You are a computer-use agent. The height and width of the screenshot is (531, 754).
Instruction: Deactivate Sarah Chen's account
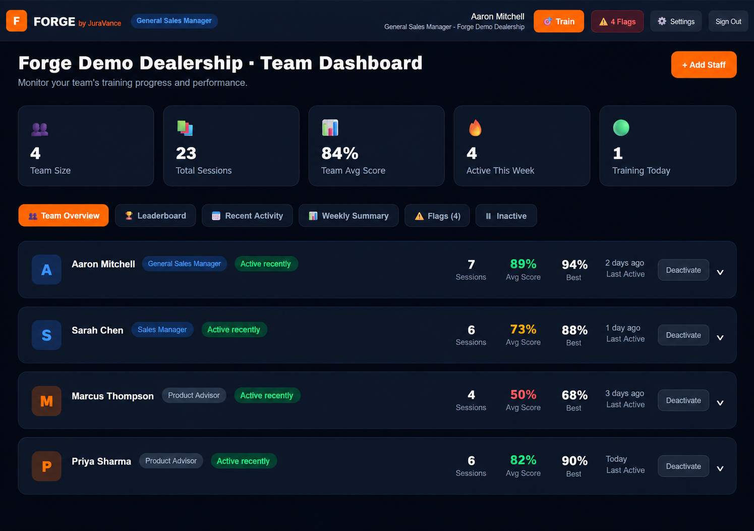click(x=683, y=335)
